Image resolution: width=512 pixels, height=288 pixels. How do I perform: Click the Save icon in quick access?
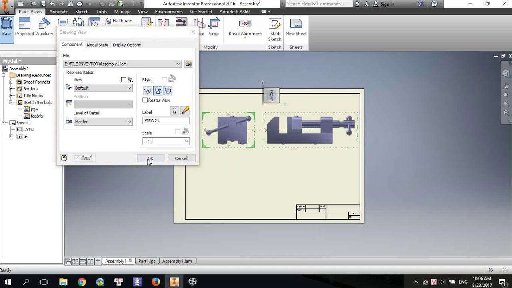[x=43, y=4]
